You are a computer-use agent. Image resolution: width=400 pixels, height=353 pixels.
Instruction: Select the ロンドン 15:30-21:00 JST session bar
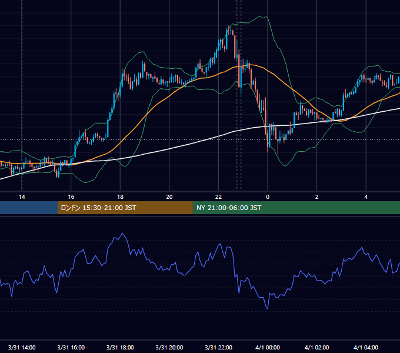tap(125, 208)
